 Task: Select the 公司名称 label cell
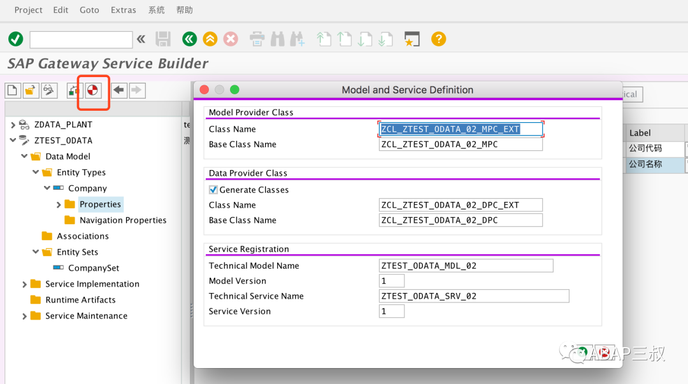(x=654, y=164)
